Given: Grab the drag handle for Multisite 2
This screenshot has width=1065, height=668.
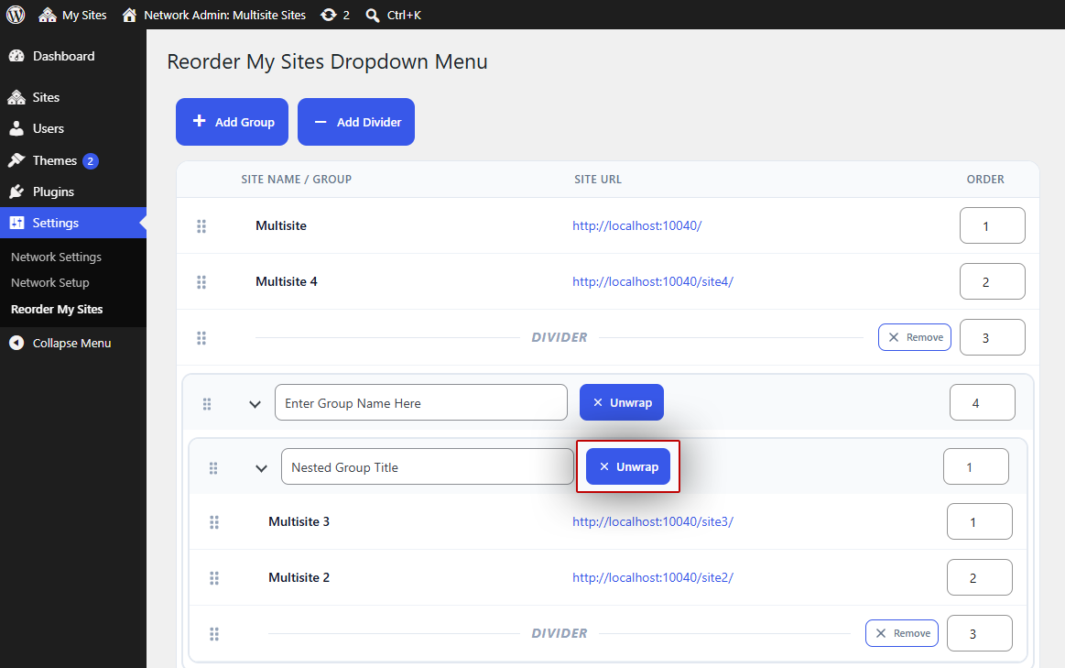Looking at the screenshot, I should [x=214, y=577].
